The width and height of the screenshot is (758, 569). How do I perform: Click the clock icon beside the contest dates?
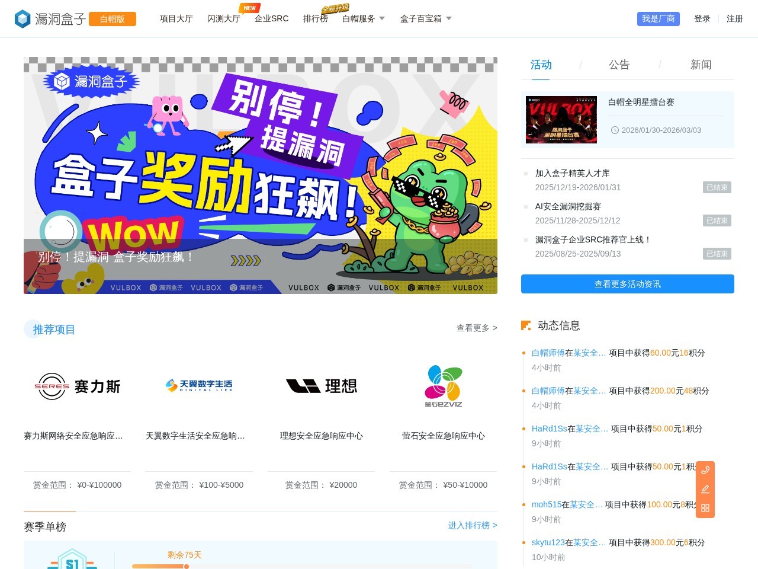click(614, 130)
